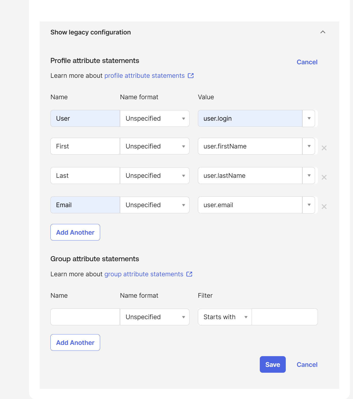Screen dimensions: 353x399
Task: Open value dropdown arrow for user.firstName
Action: pyautogui.click(x=309, y=146)
